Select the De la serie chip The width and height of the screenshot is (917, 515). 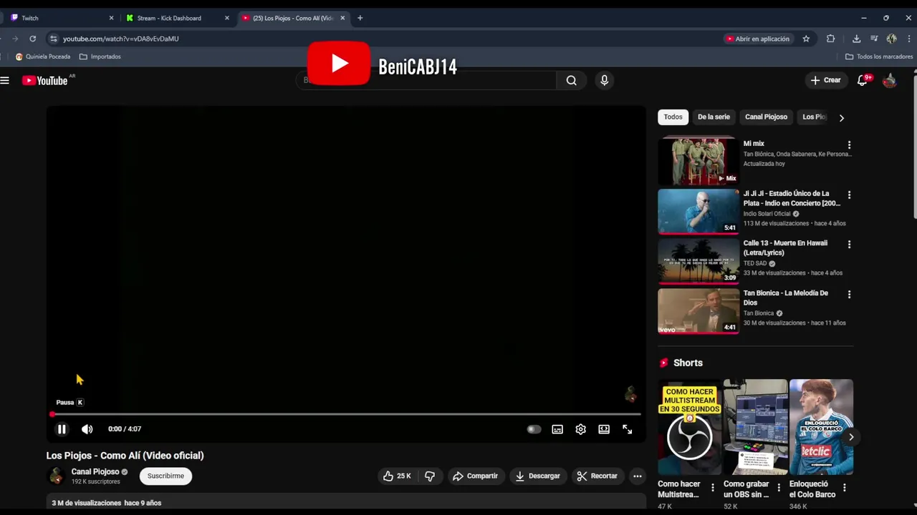(x=714, y=117)
